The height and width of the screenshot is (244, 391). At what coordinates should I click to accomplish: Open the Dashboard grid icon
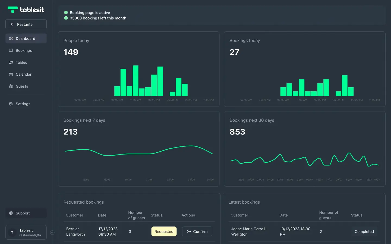(11, 38)
